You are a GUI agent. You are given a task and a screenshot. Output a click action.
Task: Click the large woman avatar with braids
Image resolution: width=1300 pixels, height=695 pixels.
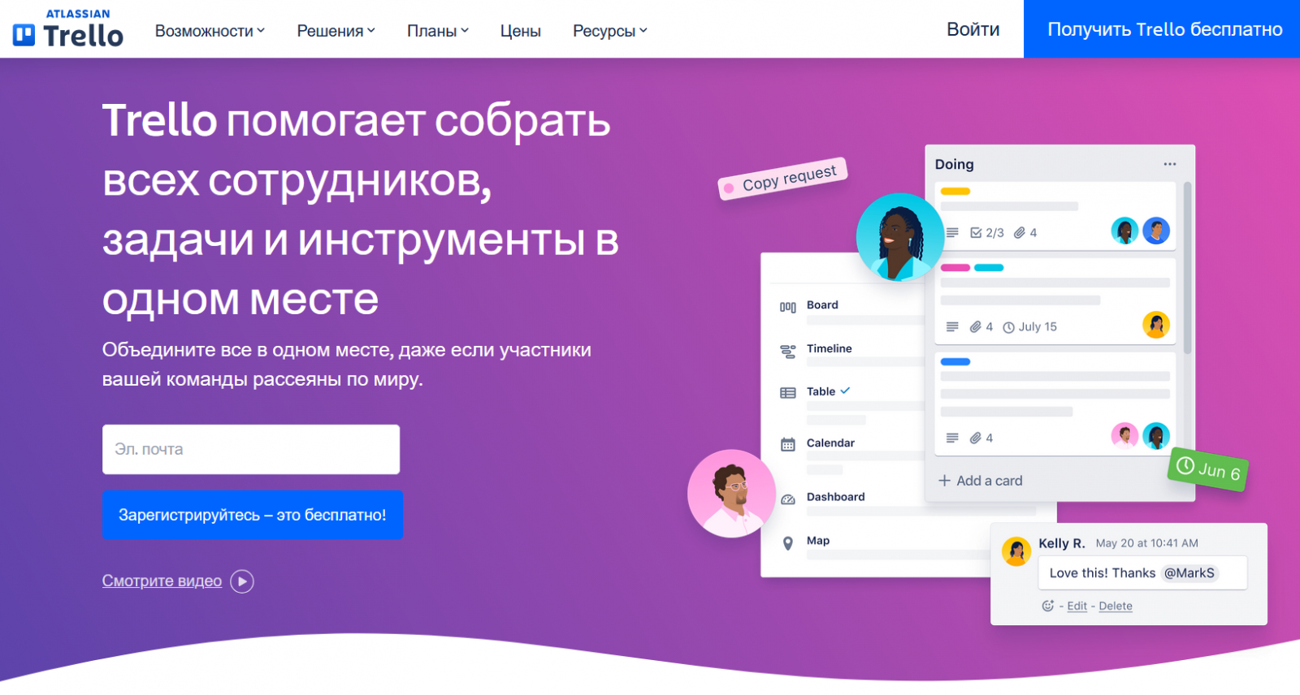900,237
